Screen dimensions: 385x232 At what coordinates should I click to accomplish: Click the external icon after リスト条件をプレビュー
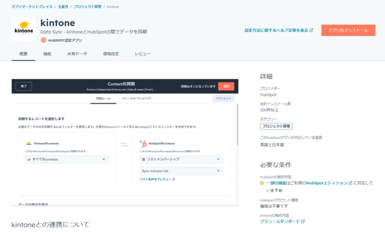point(174,179)
